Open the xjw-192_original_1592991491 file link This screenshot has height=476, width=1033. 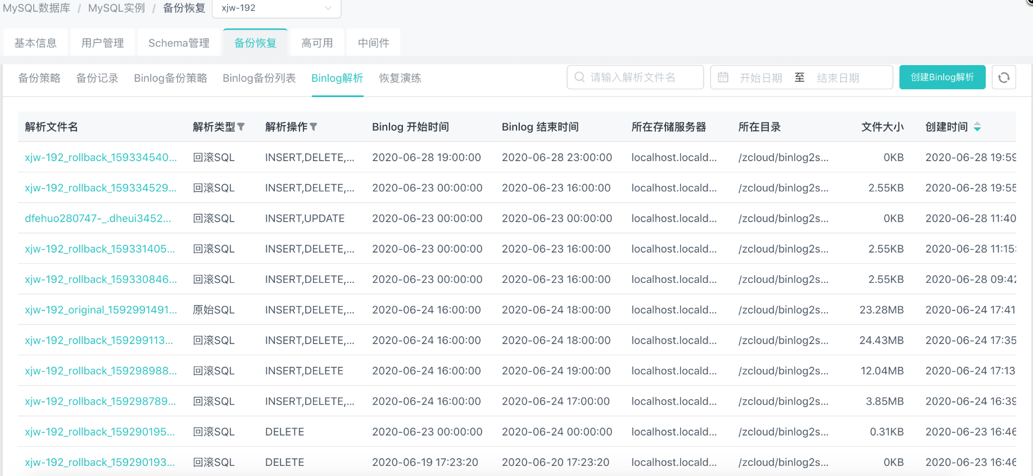point(101,310)
